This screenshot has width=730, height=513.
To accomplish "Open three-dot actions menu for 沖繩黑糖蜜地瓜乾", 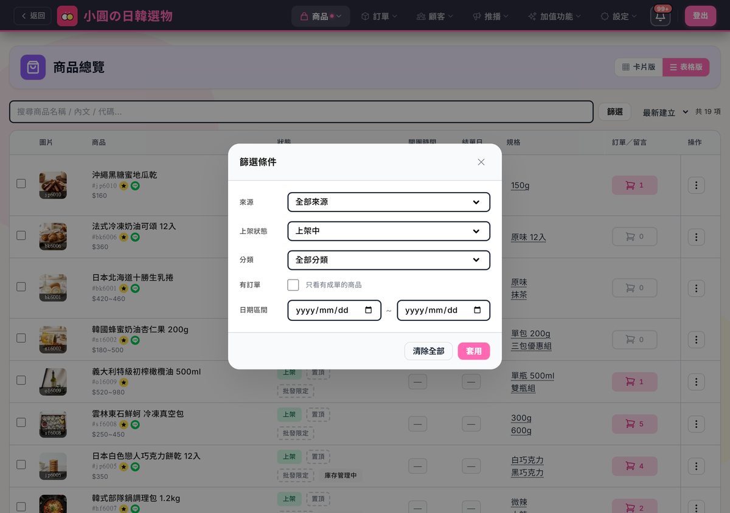I will pyautogui.click(x=697, y=185).
